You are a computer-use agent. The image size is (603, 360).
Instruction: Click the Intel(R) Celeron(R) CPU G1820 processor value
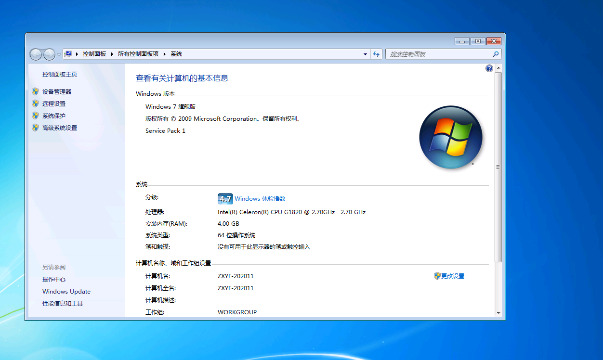click(x=291, y=212)
